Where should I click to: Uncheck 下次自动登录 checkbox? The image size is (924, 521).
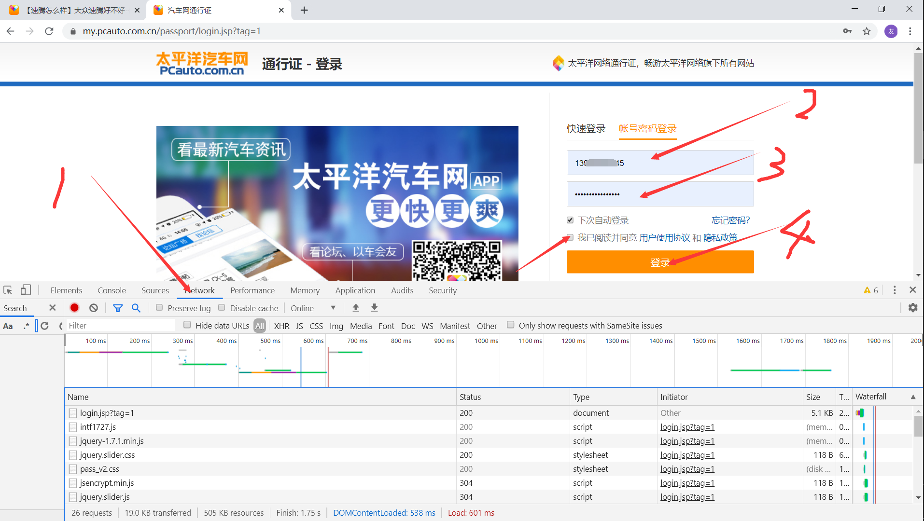pos(570,220)
